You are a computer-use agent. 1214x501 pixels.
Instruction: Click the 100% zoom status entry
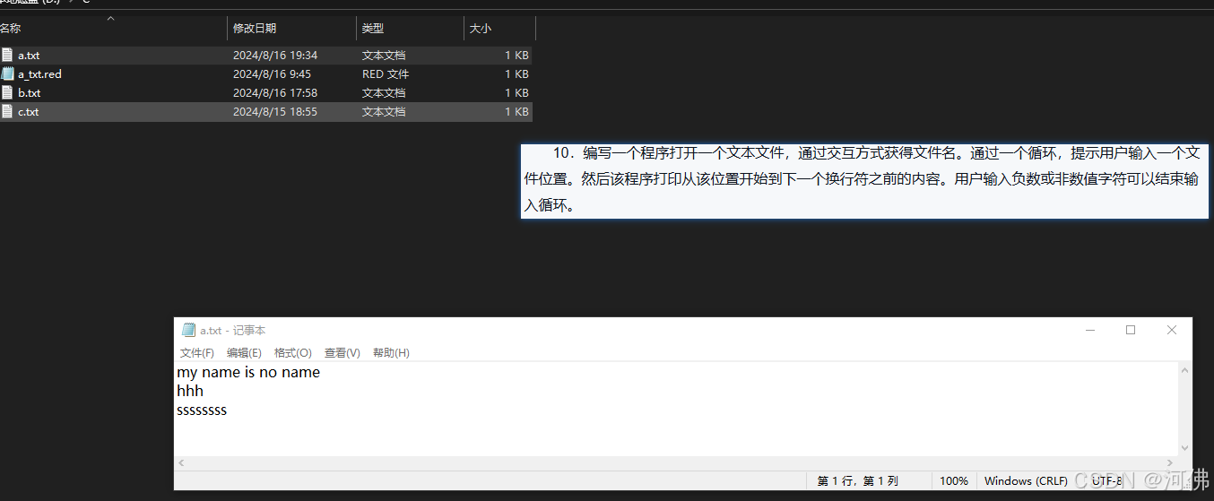pyautogui.click(x=954, y=481)
